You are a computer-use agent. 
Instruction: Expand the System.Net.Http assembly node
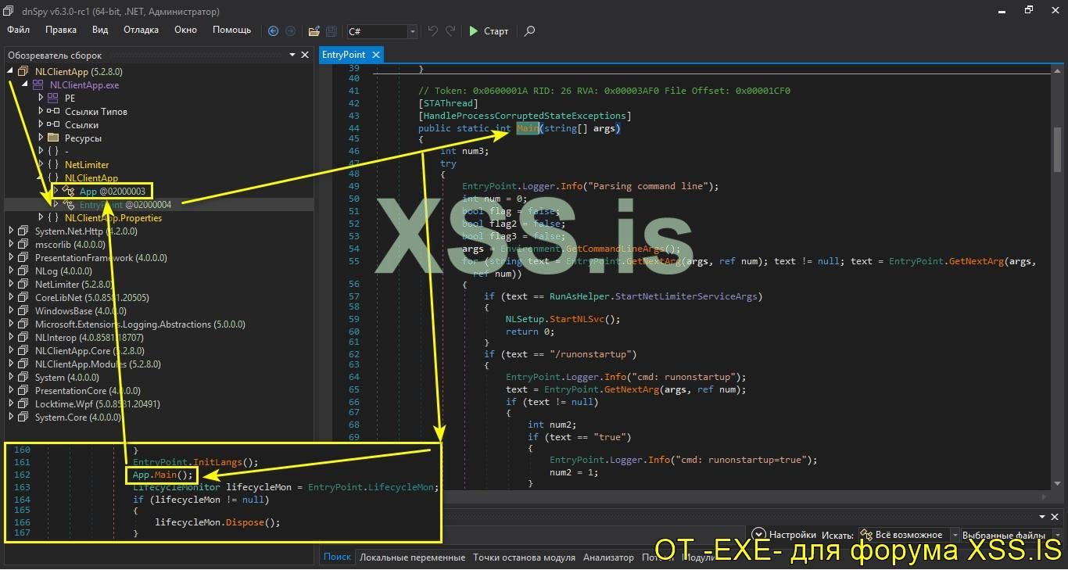click(x=10, y=231)
